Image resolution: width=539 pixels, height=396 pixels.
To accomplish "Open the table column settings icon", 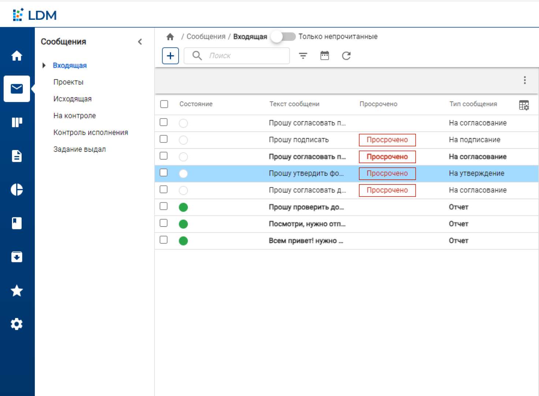I will [x=524, y=105].
